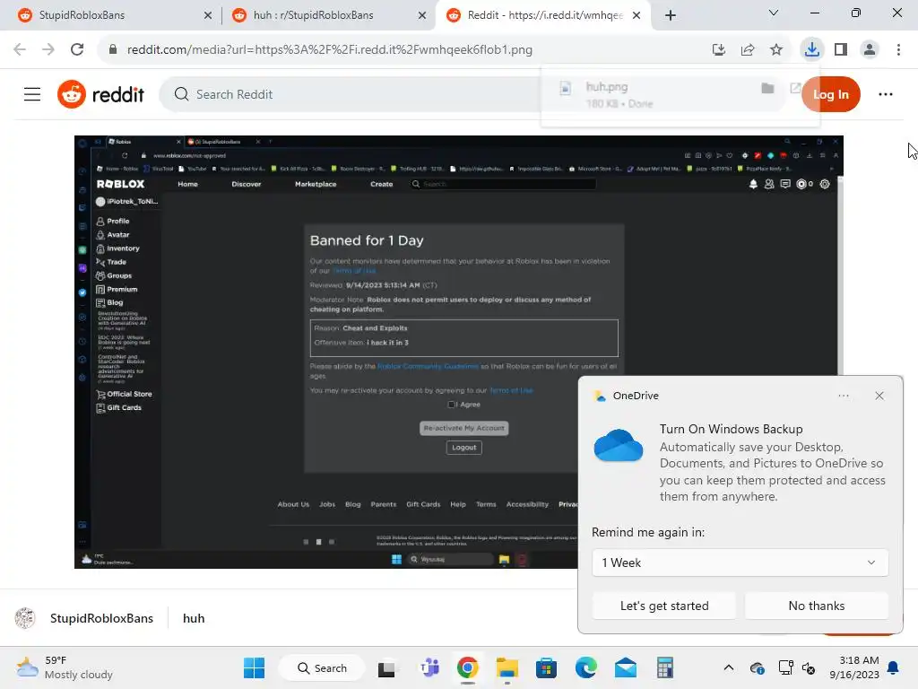The image size is (918, 689).
Task: Click the Let's get started button
Action: (x=664, y=606)
